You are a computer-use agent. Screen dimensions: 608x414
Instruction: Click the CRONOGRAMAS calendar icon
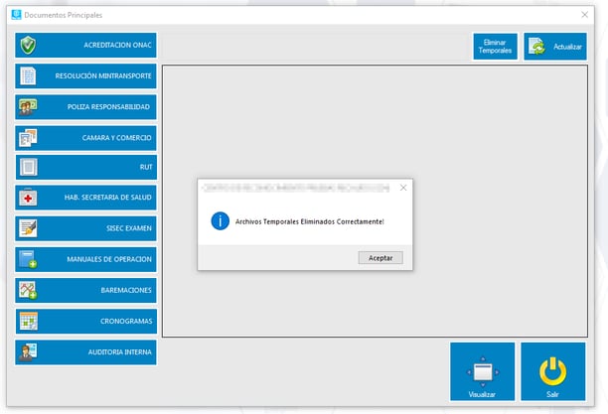coord(28,321)
